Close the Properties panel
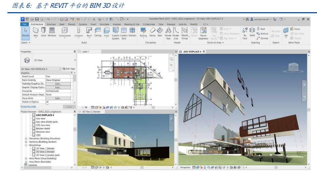 (75, 52)
